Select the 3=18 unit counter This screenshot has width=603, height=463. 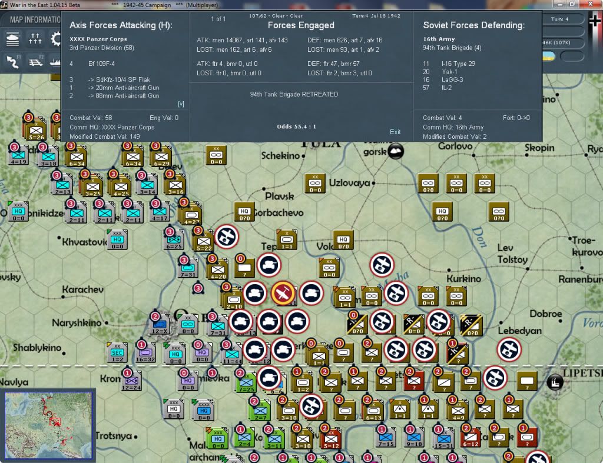48,158
